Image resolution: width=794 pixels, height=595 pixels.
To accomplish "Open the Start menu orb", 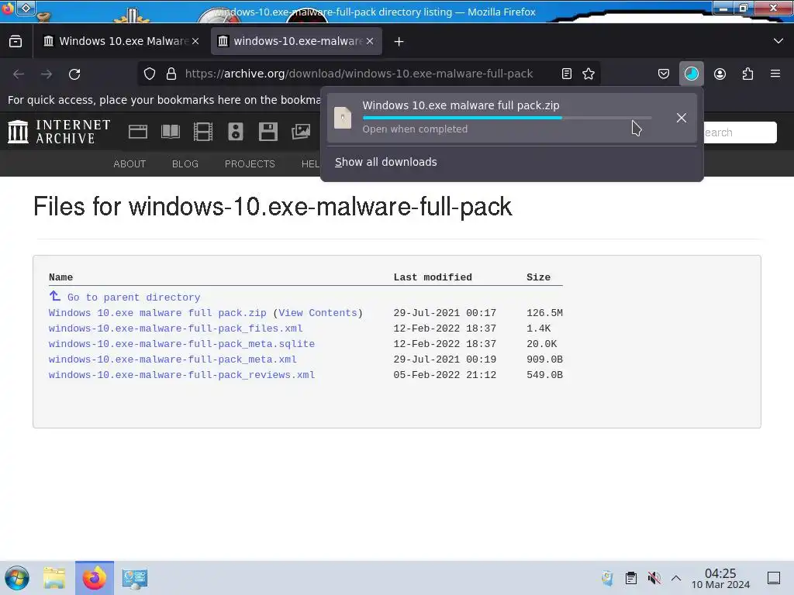I will click(x=17, y=578).
